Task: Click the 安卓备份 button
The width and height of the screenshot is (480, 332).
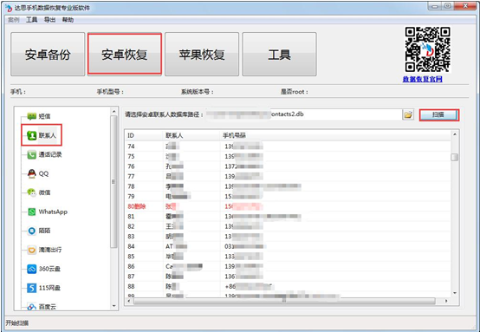Action: 48,55
